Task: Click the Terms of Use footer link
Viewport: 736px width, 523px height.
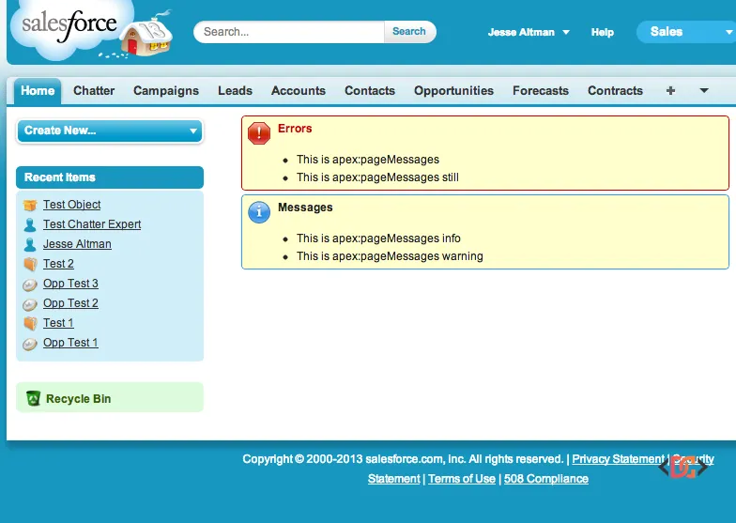Action: pos(462,479)
